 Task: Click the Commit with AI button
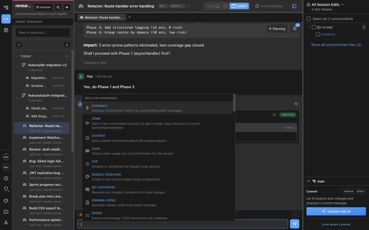point(336,211)
